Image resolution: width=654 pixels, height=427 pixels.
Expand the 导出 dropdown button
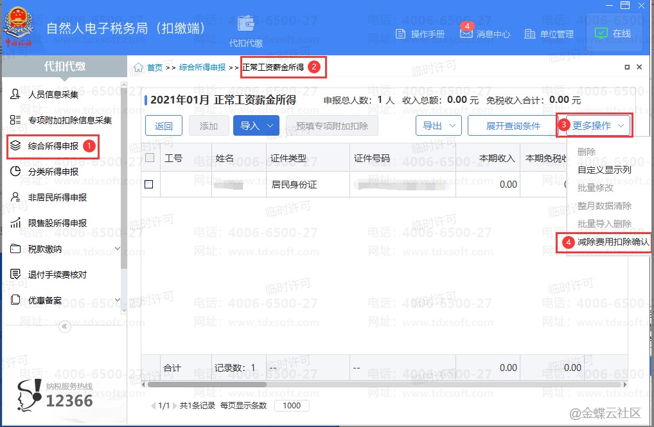tap(438, 126)
